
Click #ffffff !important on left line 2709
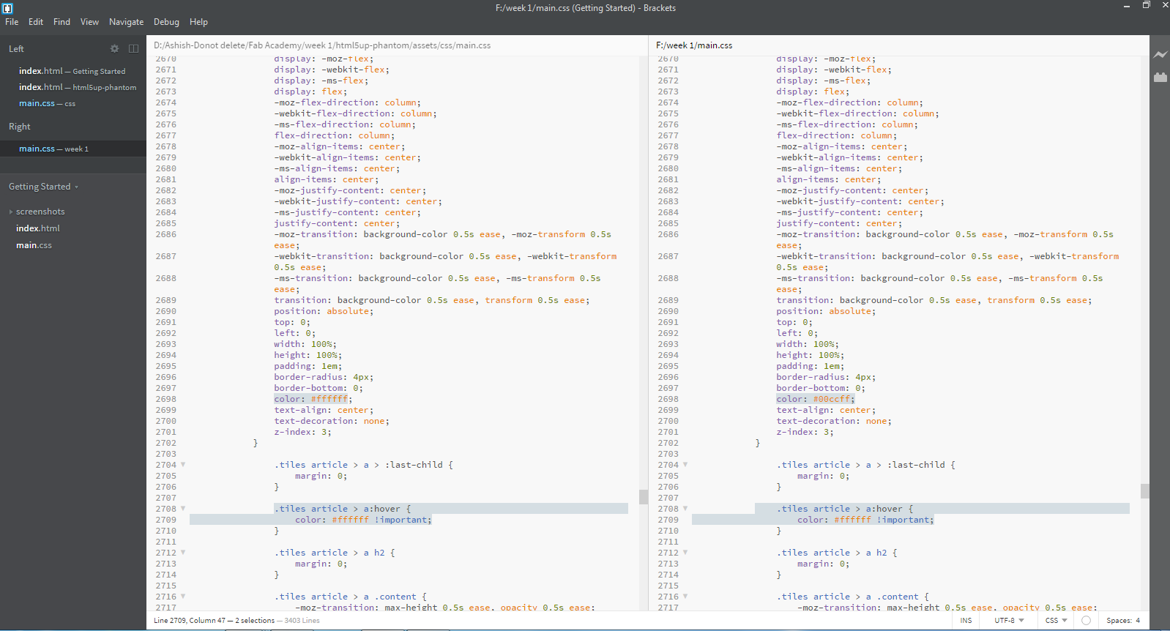379,520
